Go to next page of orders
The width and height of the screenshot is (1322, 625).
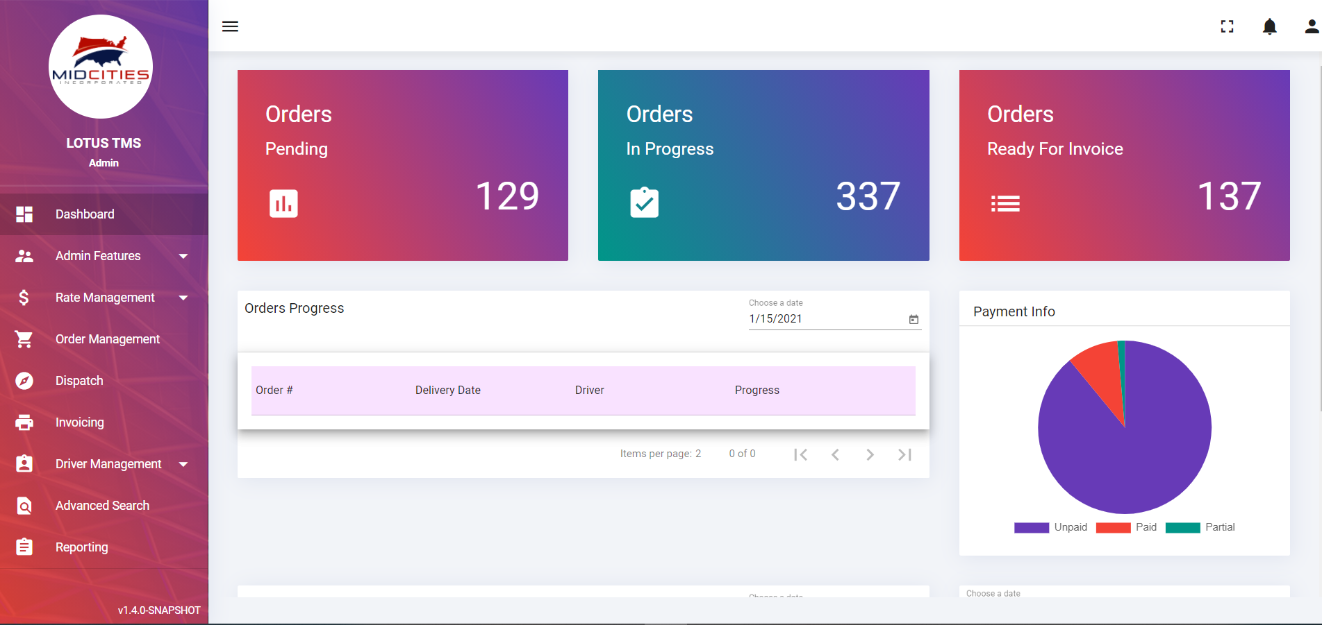click(870, 454)
